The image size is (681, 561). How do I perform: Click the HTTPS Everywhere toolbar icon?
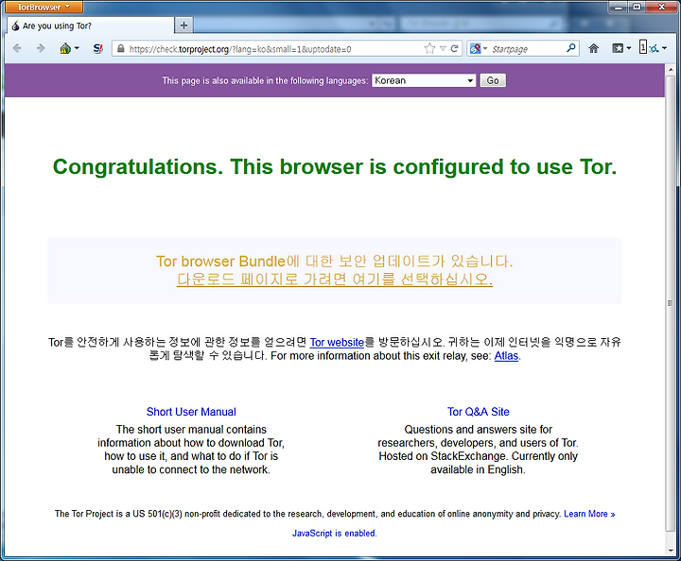tap(649, 47)
